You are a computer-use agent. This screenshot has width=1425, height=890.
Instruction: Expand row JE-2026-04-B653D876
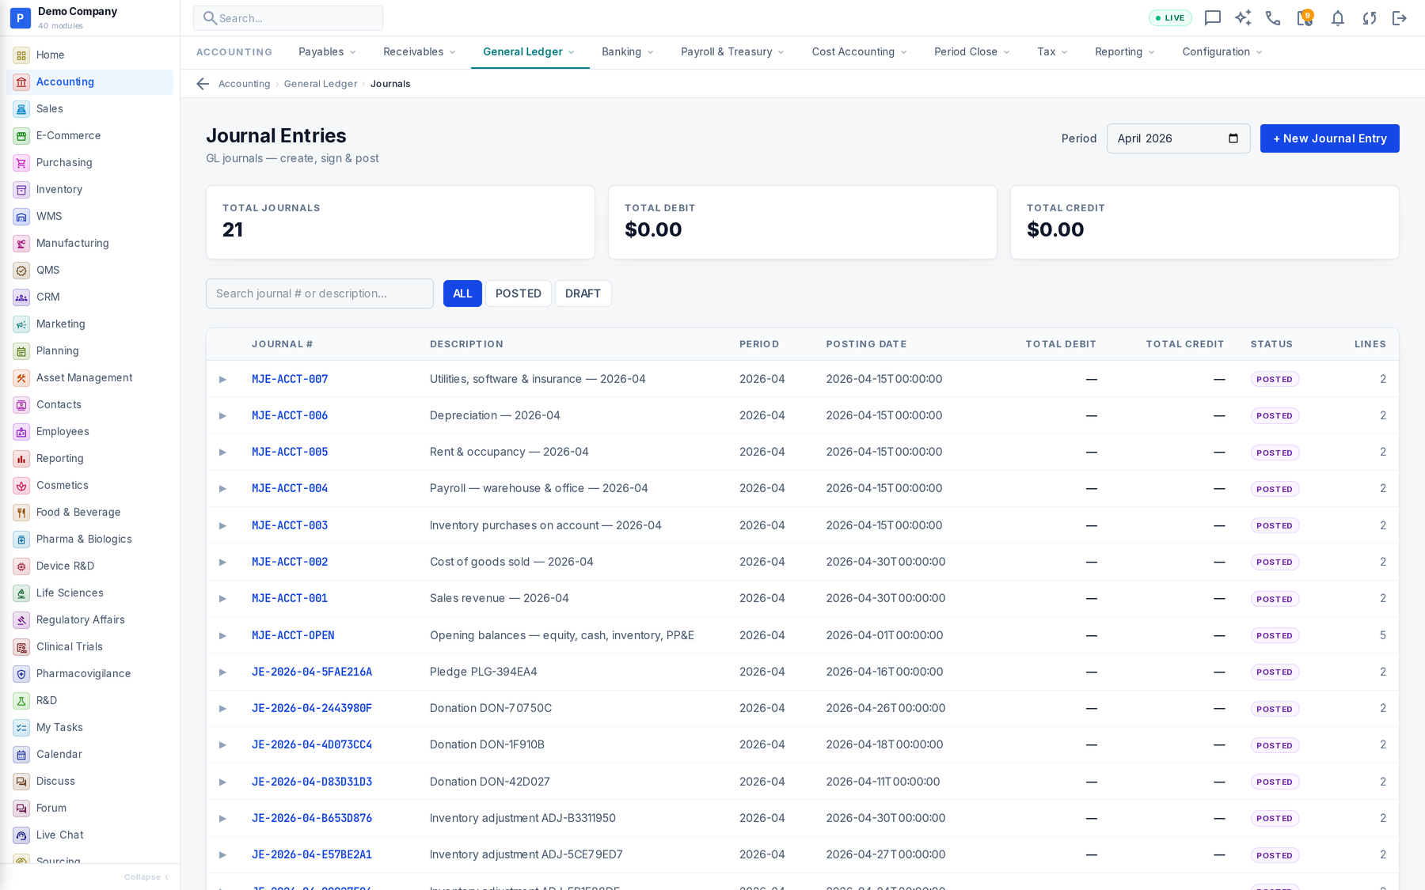point(222,819)
